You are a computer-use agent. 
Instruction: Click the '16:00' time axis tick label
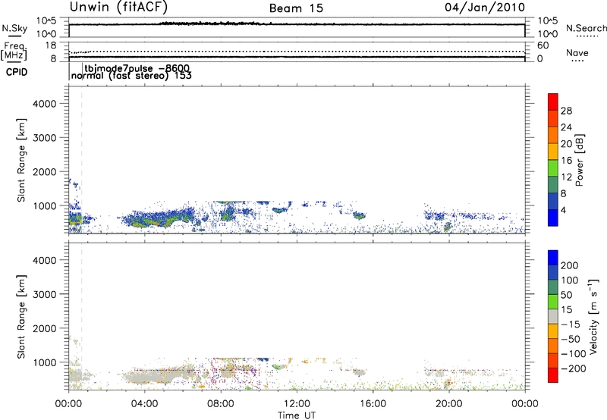click(x=373, y=404)
